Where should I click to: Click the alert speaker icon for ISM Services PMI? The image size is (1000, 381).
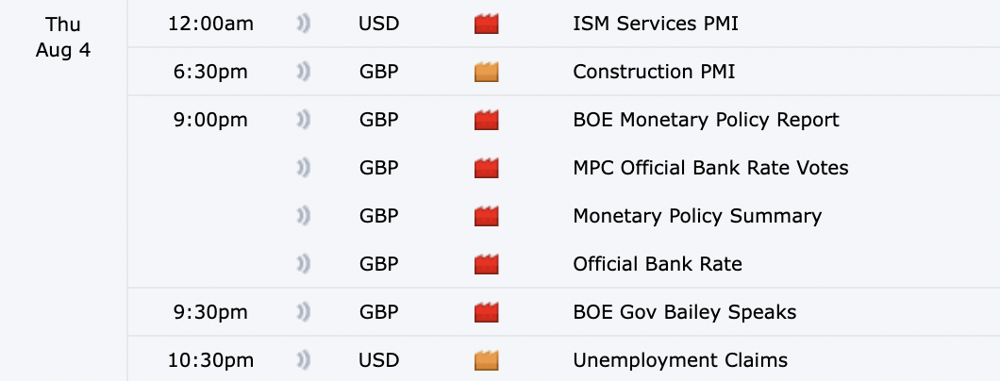click(x=303, y=24)
